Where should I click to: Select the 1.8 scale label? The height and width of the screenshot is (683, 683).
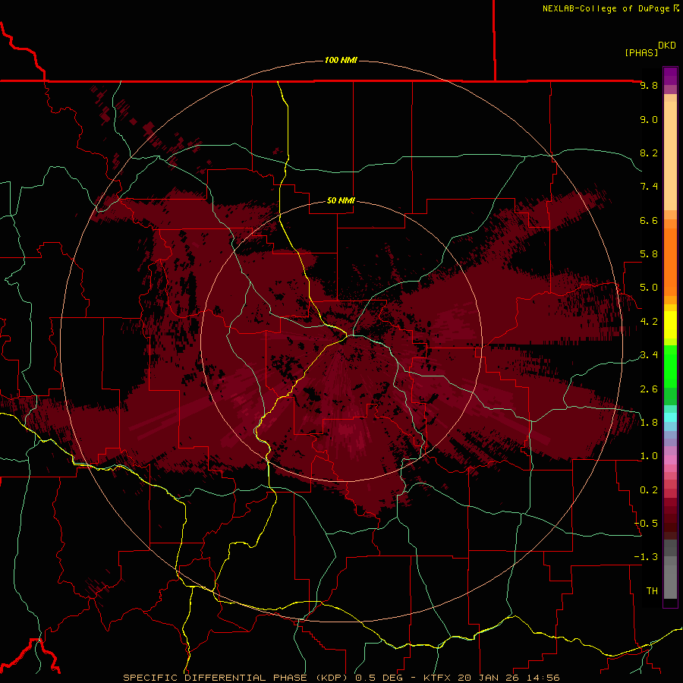[649, 423]
